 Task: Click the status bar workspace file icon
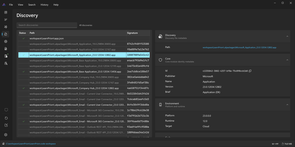point(4,144)
